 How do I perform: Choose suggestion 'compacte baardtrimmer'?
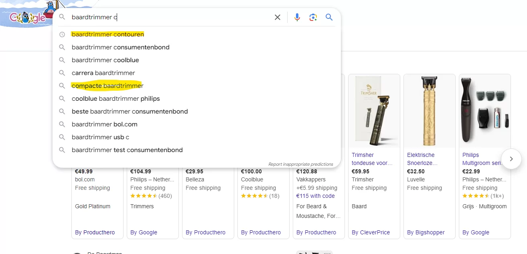click(x=197, y=86)
